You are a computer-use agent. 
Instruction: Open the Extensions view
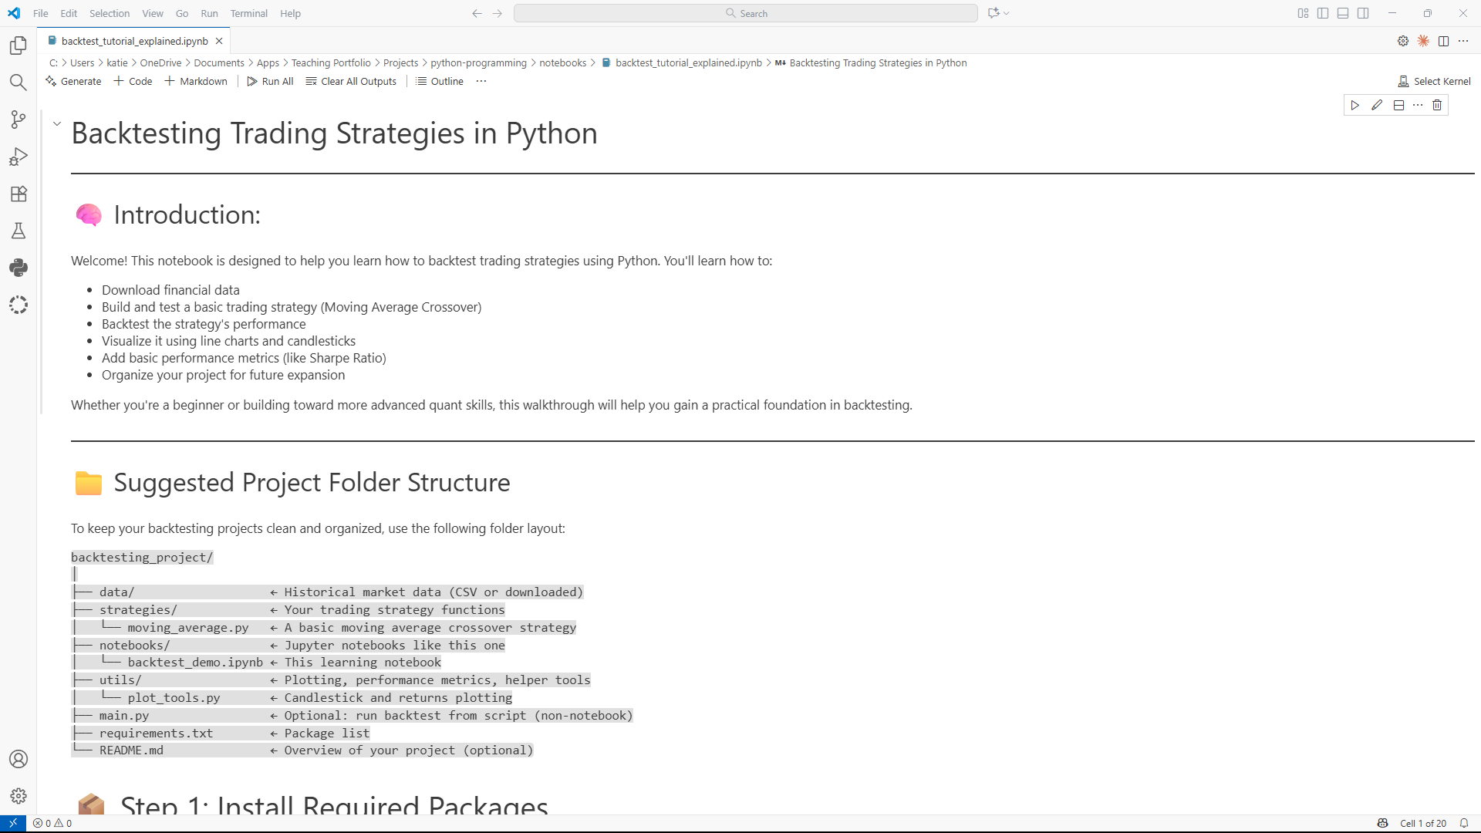18,194
